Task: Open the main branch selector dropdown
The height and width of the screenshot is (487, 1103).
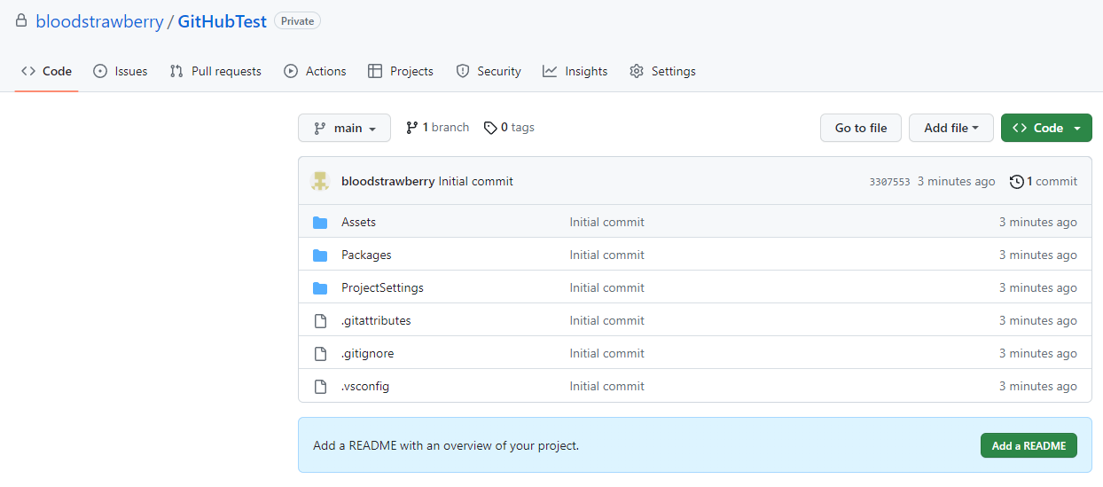Action: 344,128
